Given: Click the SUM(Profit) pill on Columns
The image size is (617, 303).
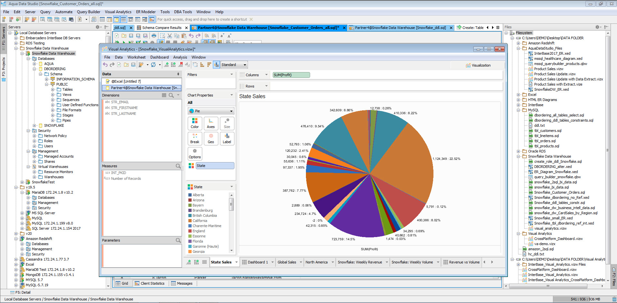Looking at the screenshot, I should (291, 75).
